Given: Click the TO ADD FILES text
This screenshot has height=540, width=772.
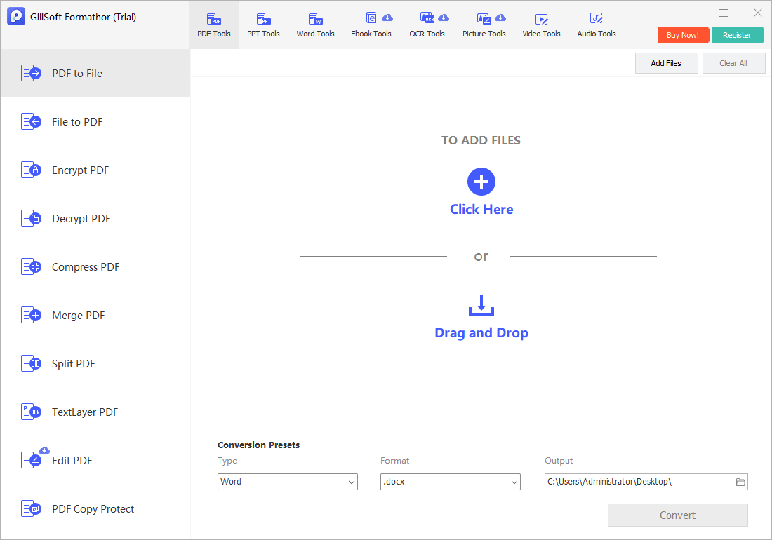Looking at the screenshot, I should (x=481, y=141).
